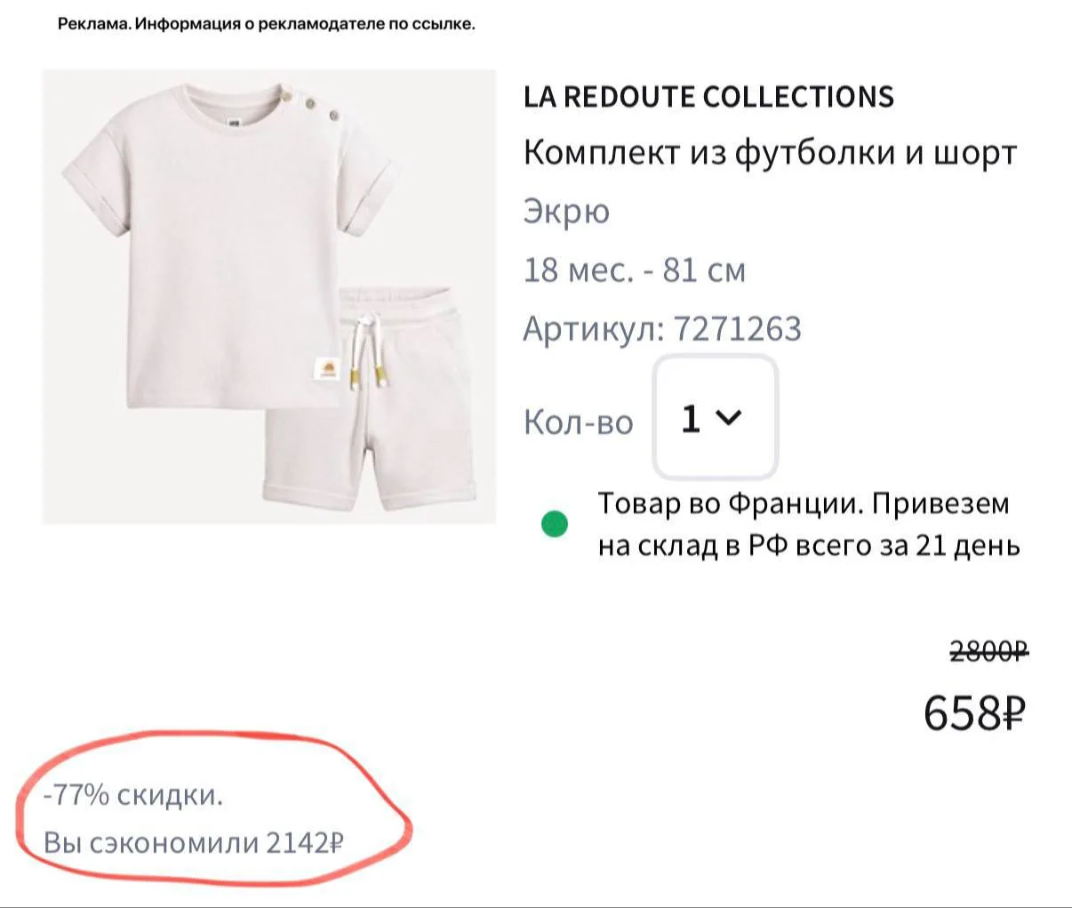Click the '-77% скидки' discount text
The image size is (1072, 908).
tap(133, 794)
